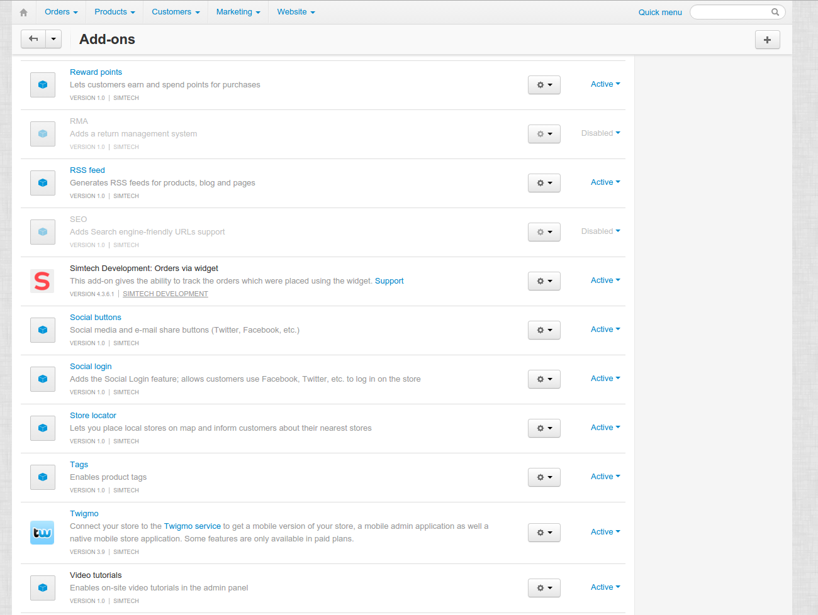The height and width of the screenshot is (615, 818).
Task: Open gear menu for SEO
Action: (x=544, y=232)
